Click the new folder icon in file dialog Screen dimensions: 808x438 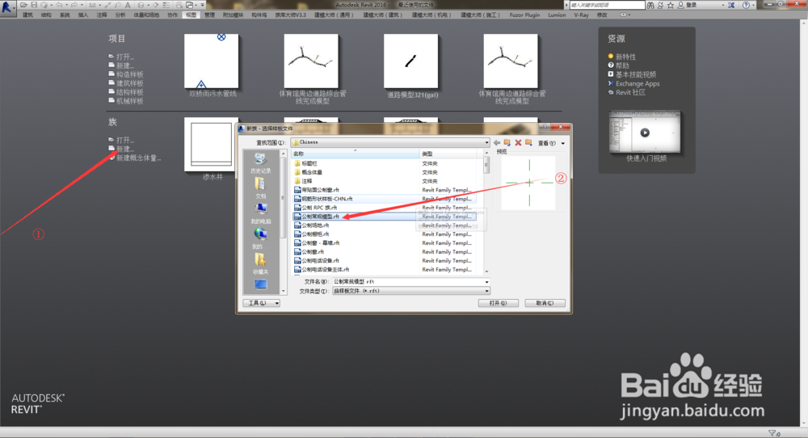(528, 143)
